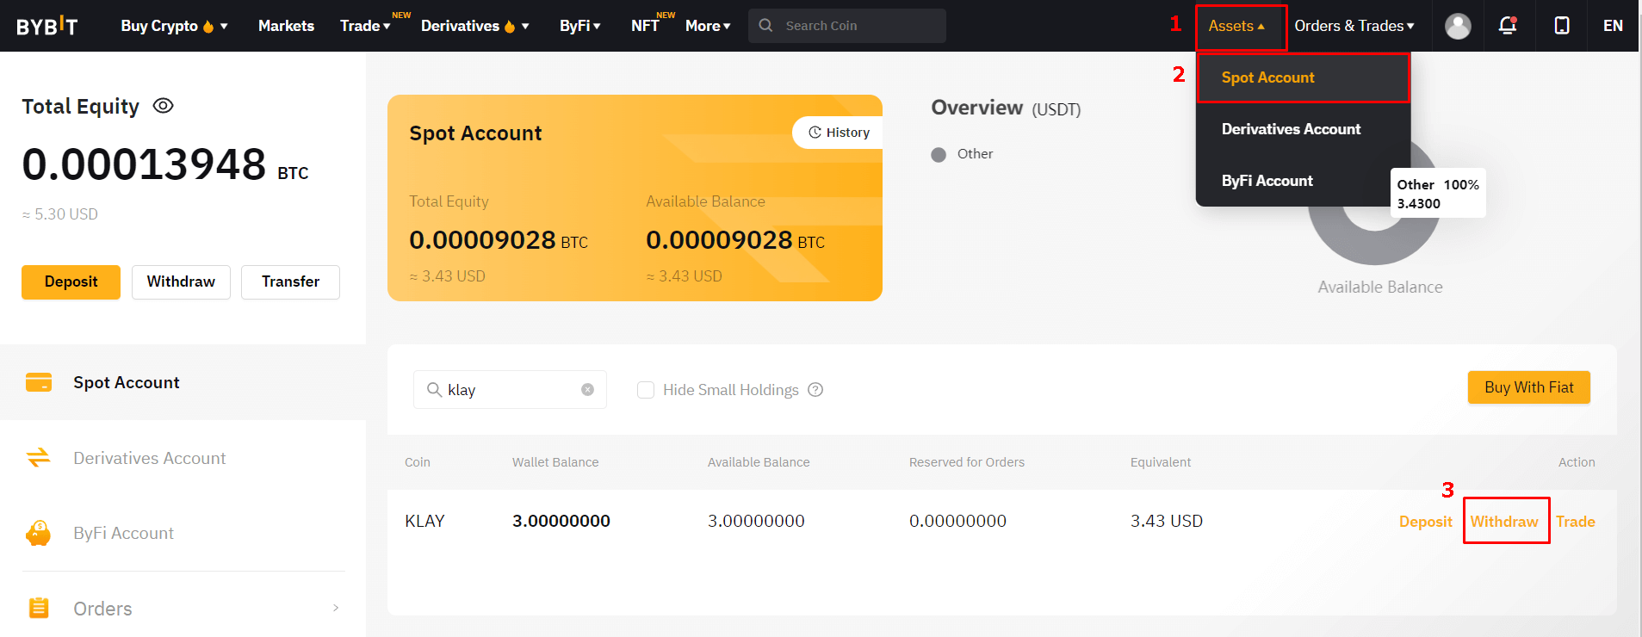This screenshot has width=1642, height=637.
Task: Click Withdraw under Total Equity
Action: [181, 282]
